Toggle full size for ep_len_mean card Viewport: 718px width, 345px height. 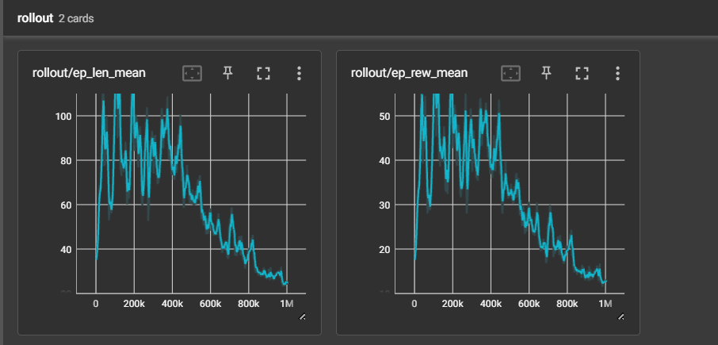coord(263,73)
